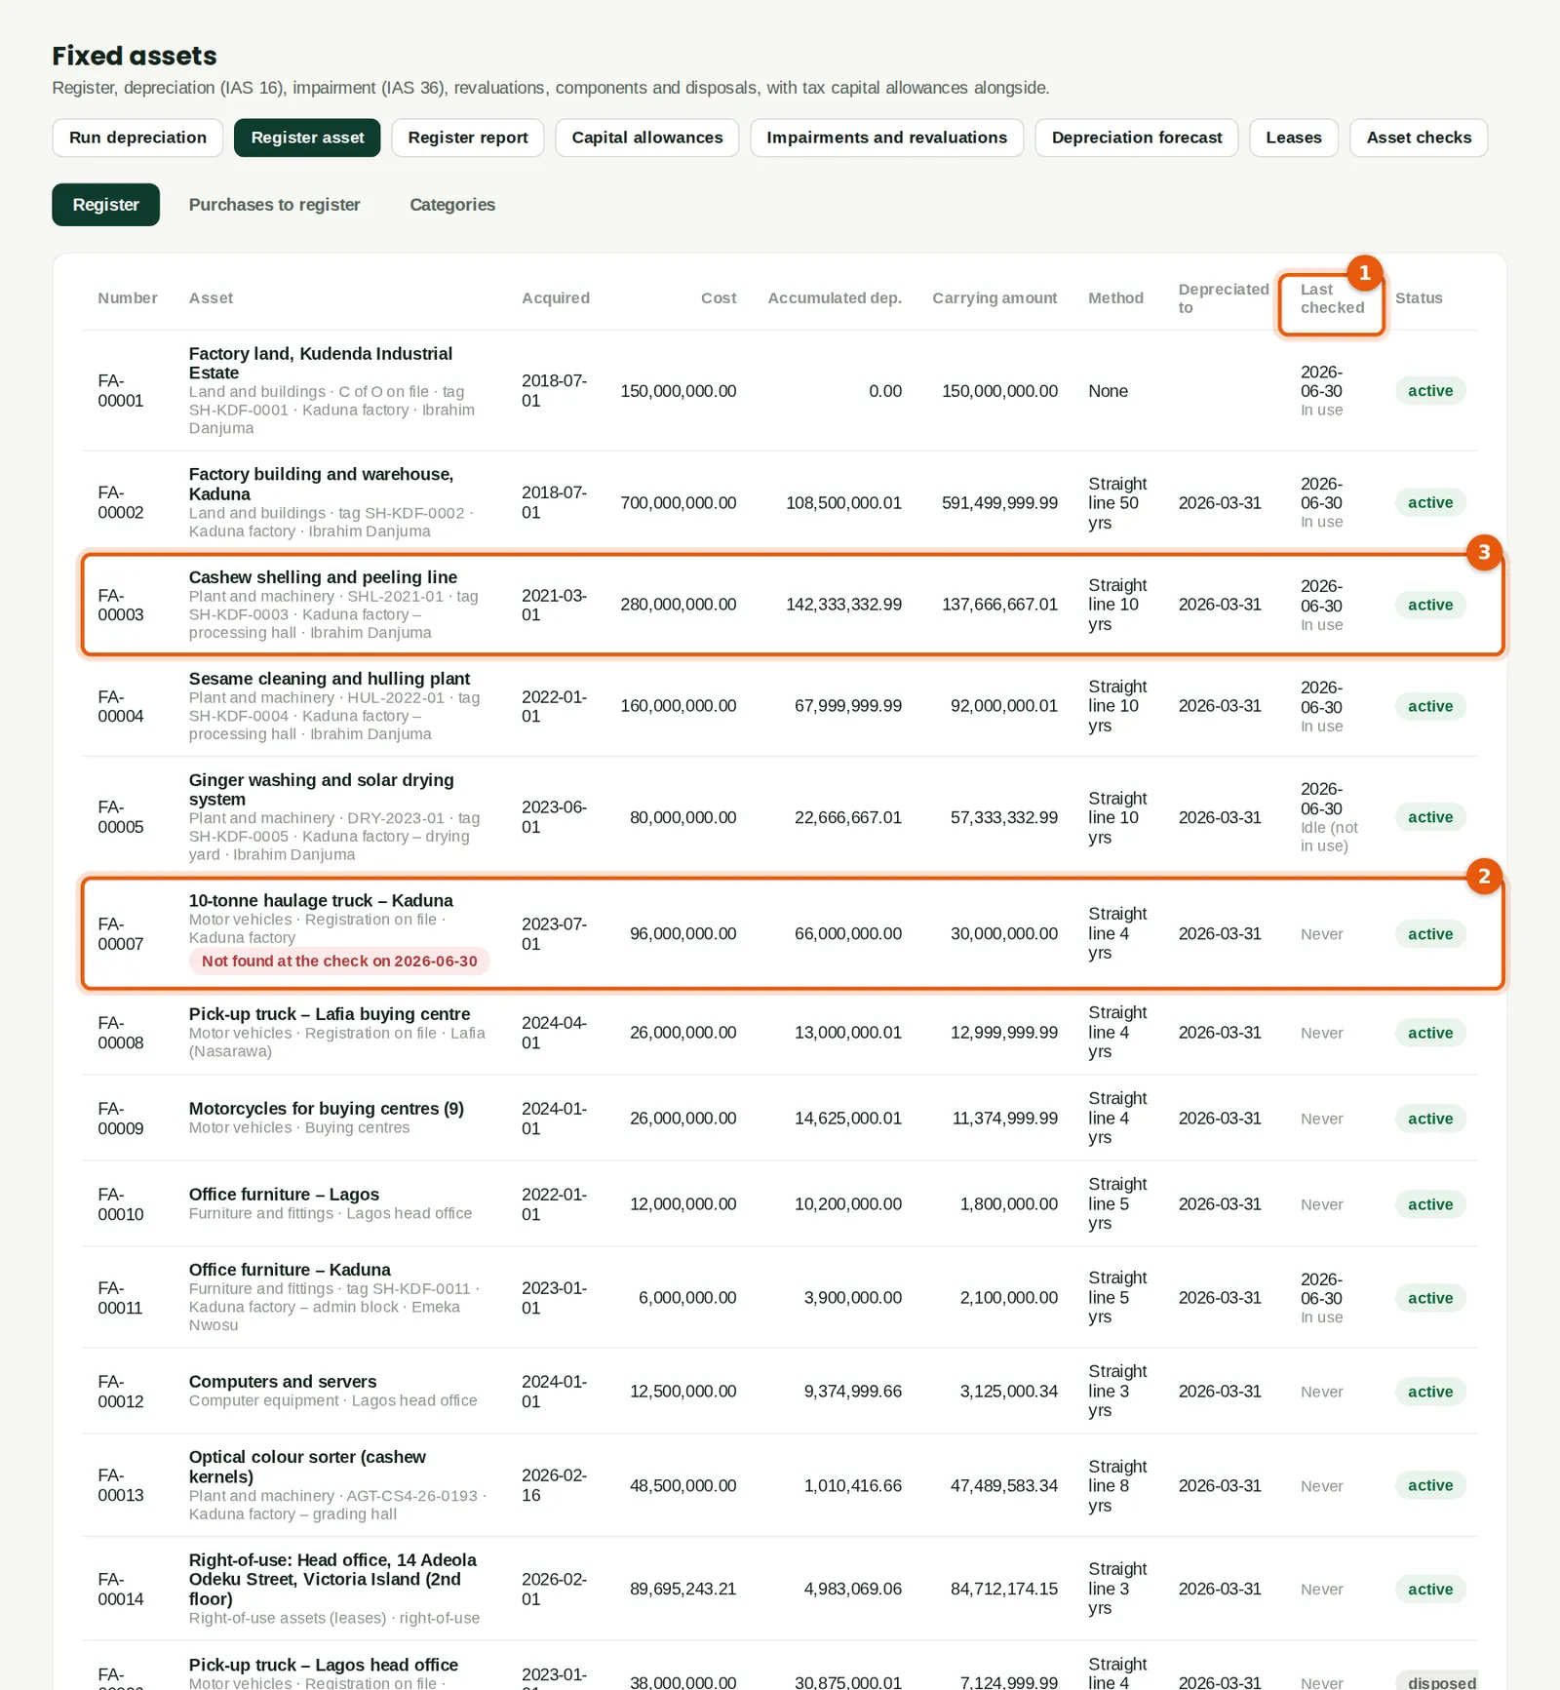Screen dimensions: 1560x1690
Task: Click the Depreciated to column header
Action: click(1224, 298)
